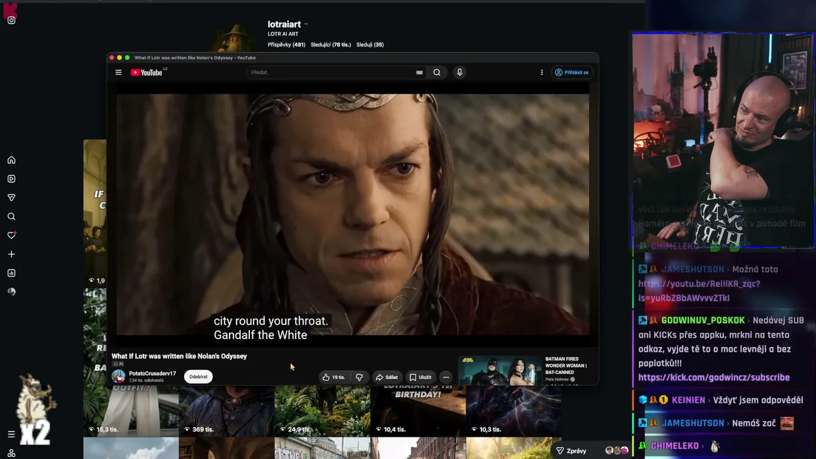
Task: Open Instagram notifications heart icon
Action: coord(11,235)
